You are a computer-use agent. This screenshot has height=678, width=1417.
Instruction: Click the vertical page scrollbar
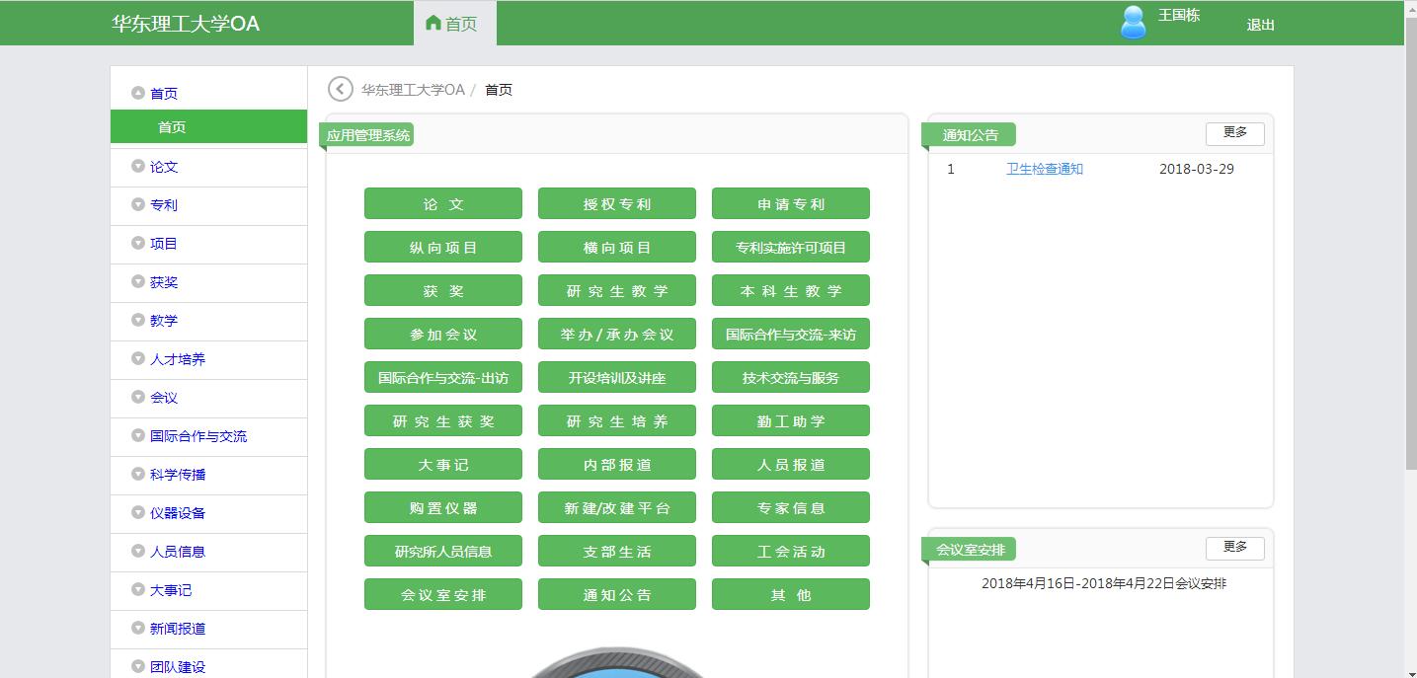coord(1410,296)
